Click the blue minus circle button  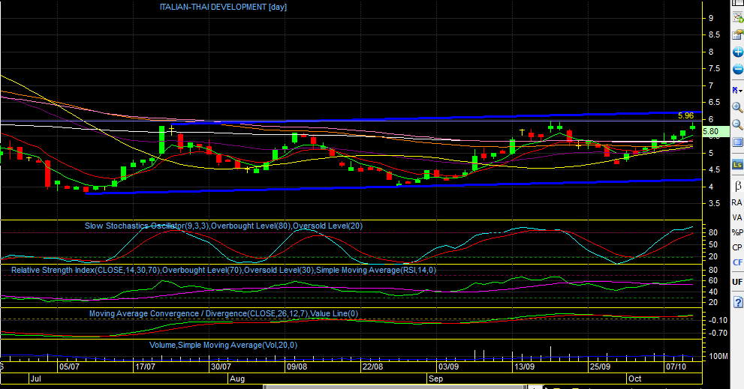pyautogui.click(x=738, y=69)
